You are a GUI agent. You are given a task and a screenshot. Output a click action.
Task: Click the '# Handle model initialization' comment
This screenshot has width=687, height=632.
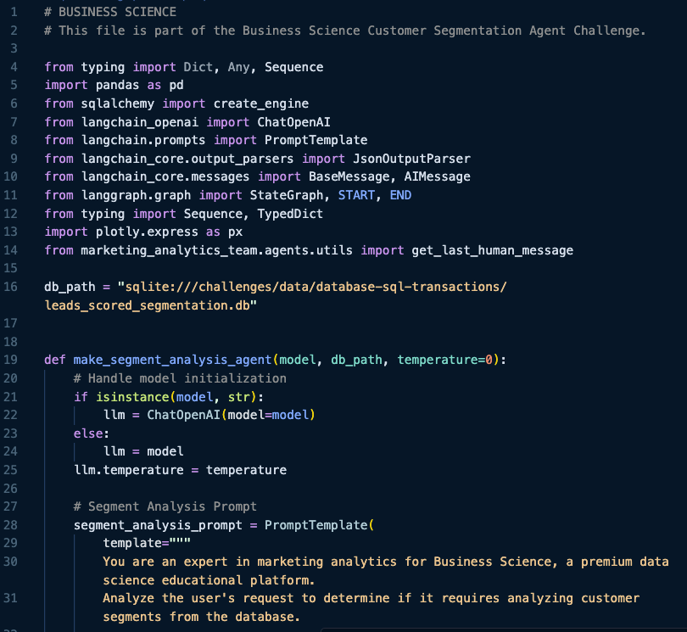(x=180, y=378)
